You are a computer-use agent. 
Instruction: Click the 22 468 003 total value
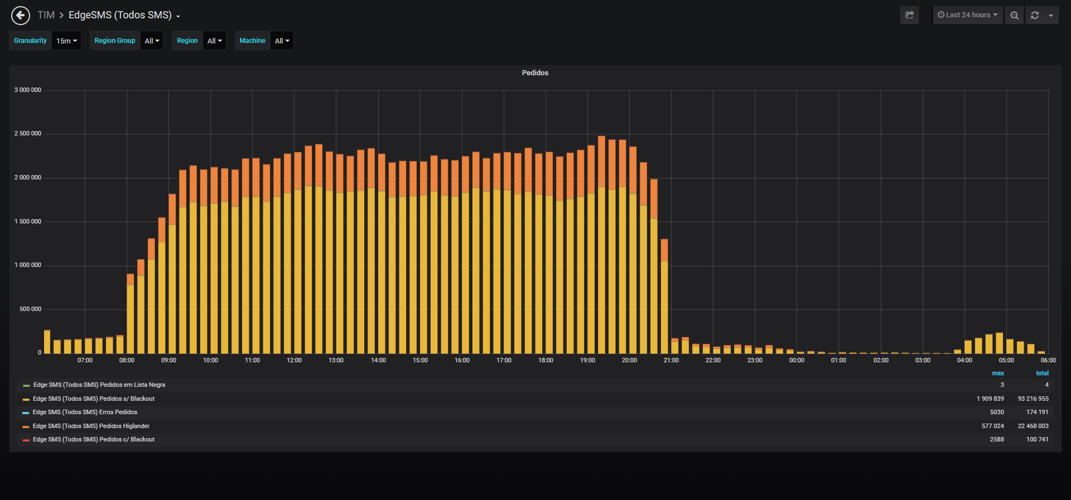1033,426
